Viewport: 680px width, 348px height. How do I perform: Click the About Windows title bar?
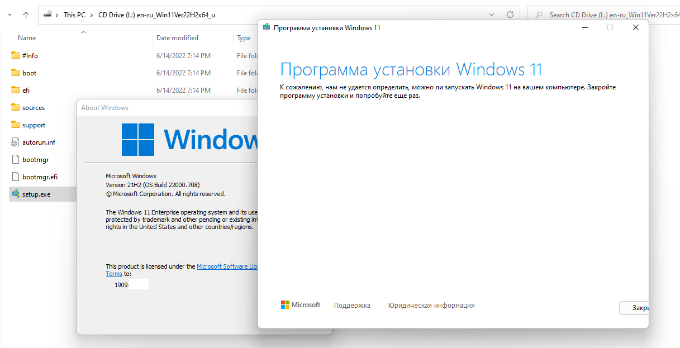coord(168,108)
